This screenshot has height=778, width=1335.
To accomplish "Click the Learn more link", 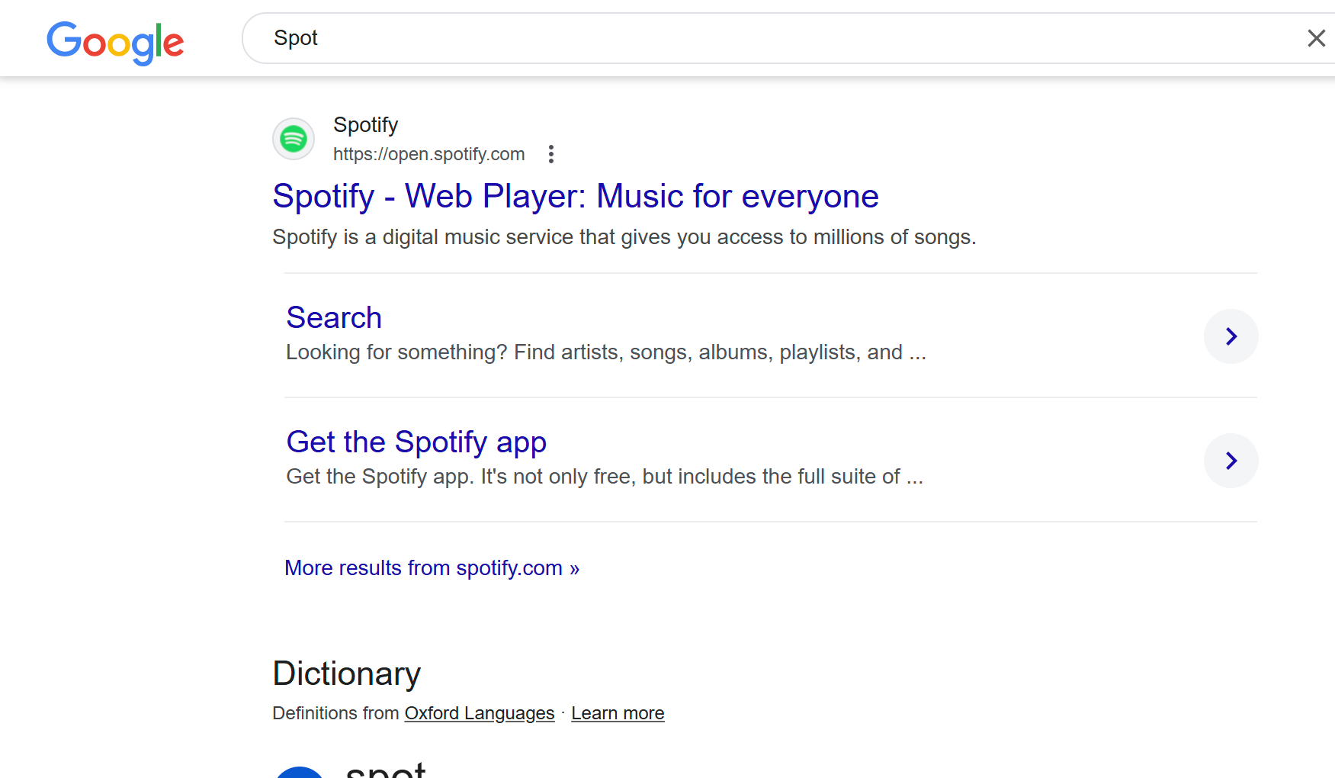I will click(618, 713).
